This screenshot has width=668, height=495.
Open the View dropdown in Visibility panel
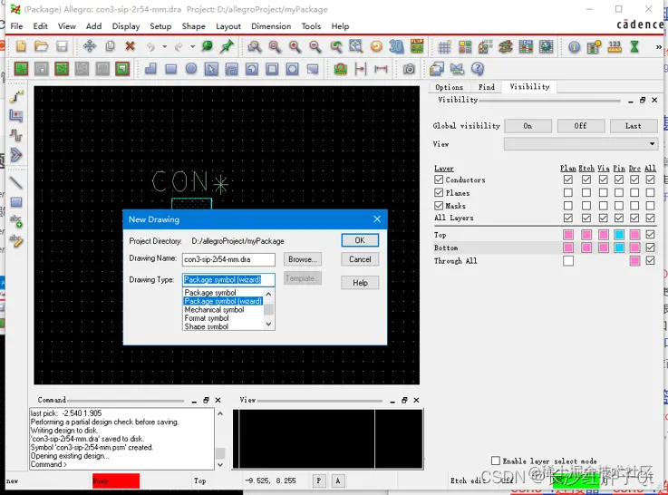point(581,143)
